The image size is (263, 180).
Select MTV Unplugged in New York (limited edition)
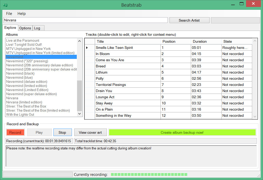[41, 53]
